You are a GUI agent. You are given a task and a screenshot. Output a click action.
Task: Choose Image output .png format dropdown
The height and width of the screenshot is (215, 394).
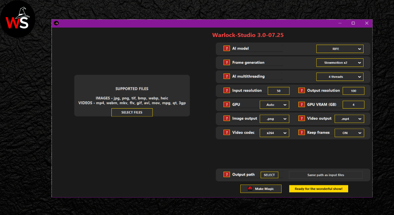(x=274, y=119)
